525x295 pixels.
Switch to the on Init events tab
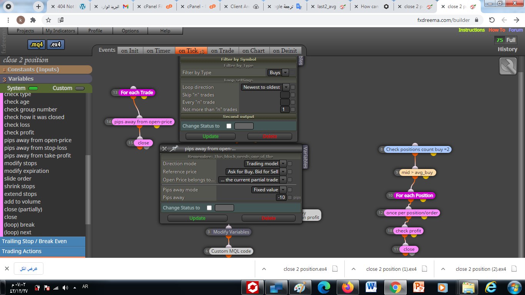(x=130, y=50)
